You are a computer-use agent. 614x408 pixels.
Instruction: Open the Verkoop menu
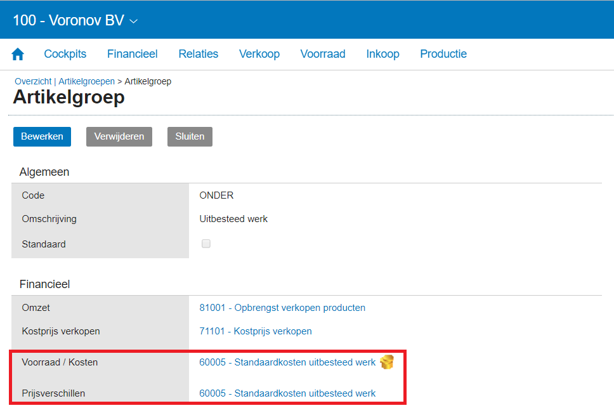coord(259,54)
